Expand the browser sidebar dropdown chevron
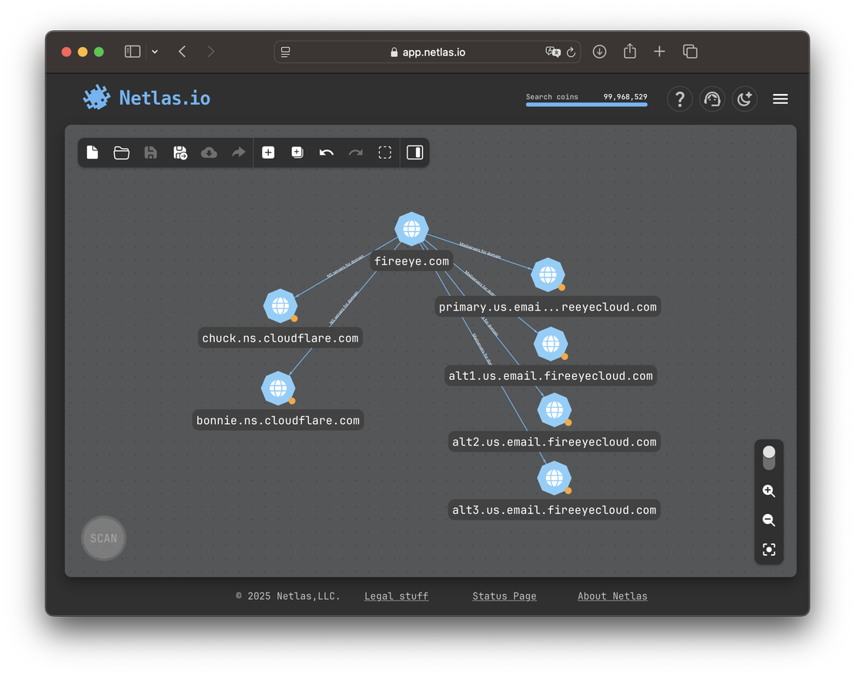The width and height of the screenshot is (855, 676). [x=155, y=51]
